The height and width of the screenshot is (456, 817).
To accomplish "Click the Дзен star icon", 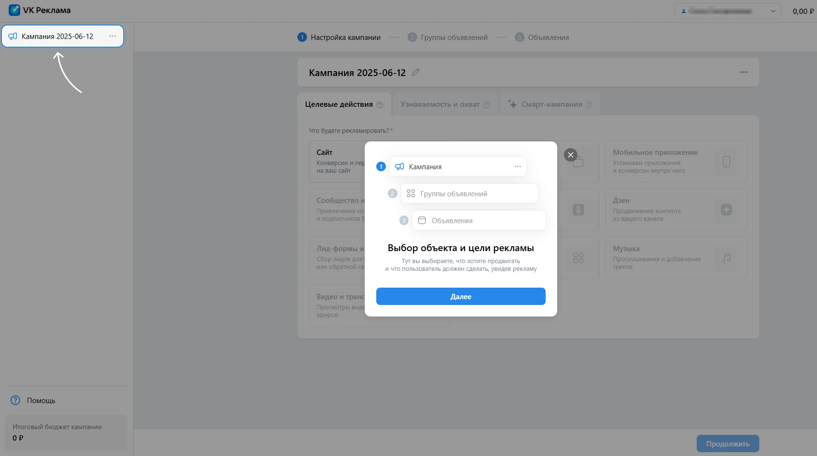I will (x=726, y=210).
